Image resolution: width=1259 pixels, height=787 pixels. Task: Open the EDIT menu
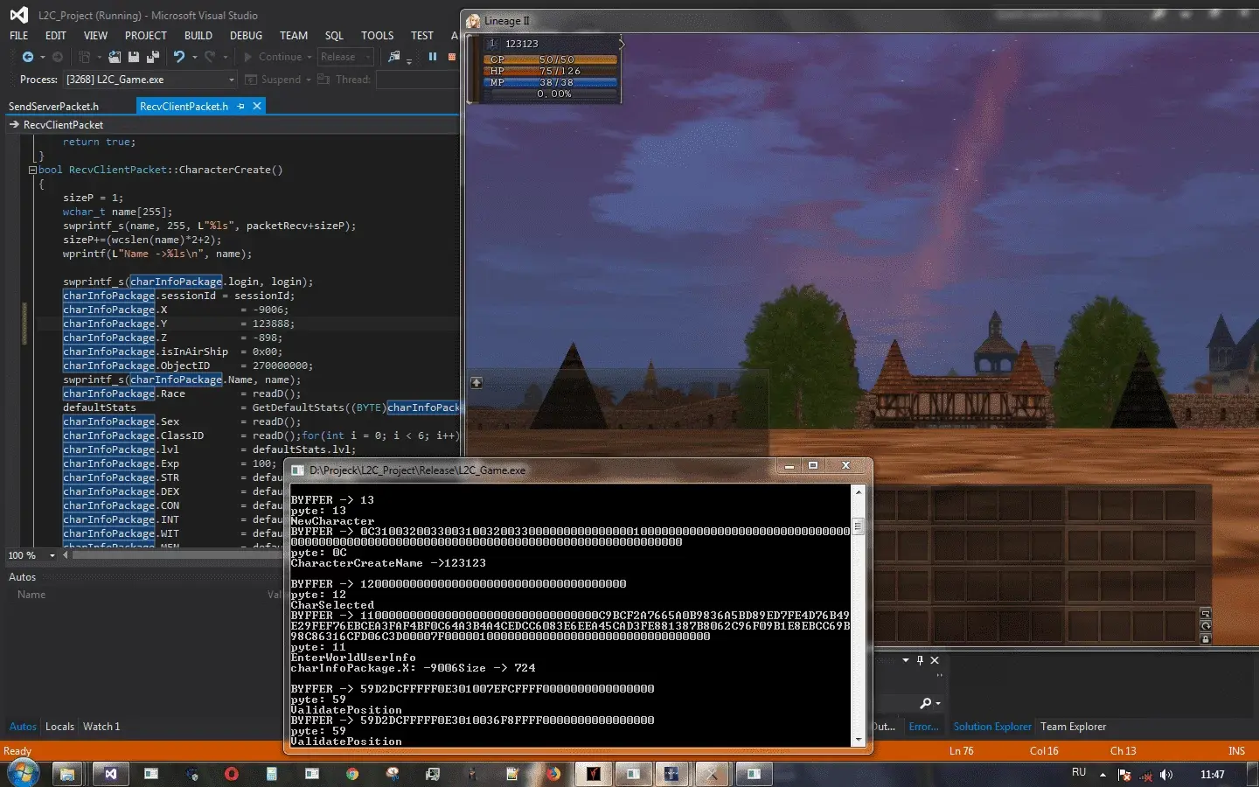(x=56, y=36)
